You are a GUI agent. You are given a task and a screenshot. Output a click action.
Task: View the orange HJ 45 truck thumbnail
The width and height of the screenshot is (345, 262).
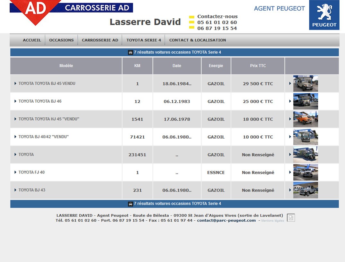(x=305, y=119)
